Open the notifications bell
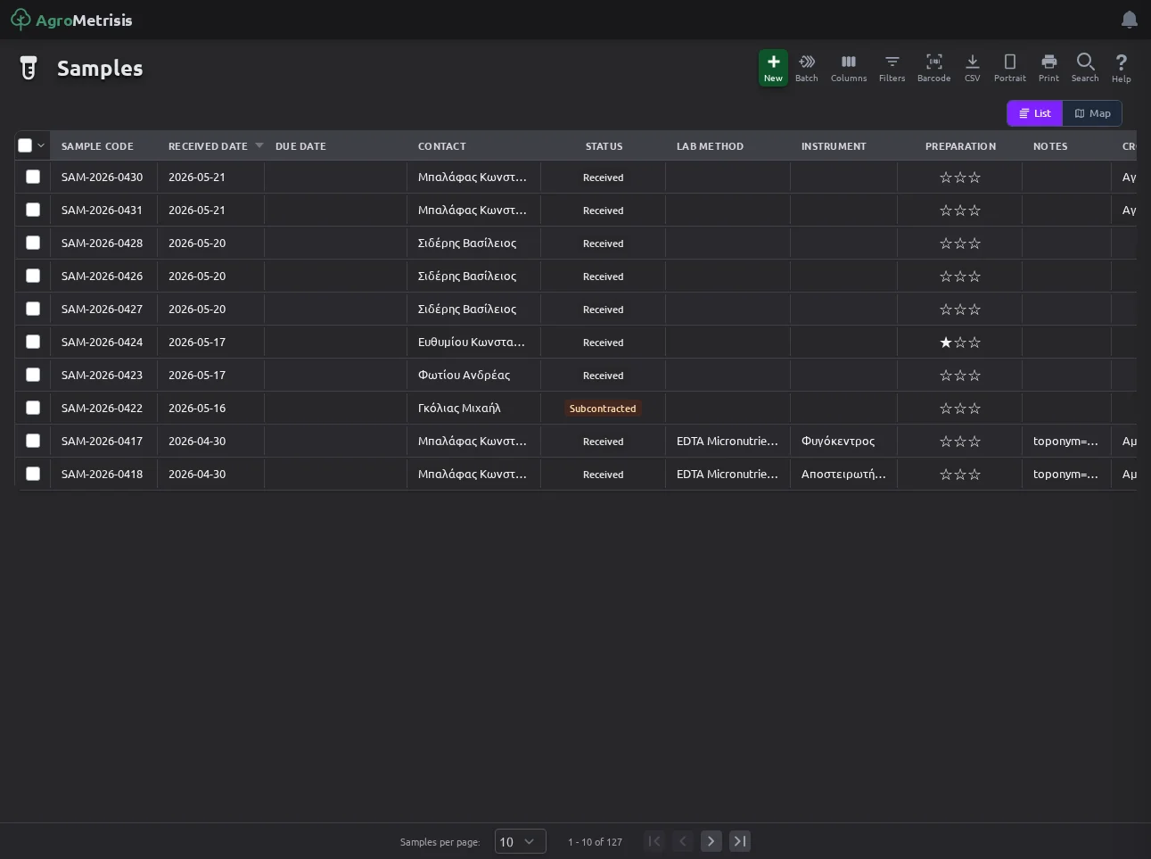Image resolution: width=1151 pixels, height=859 pixels. (x=1129, y=20)
